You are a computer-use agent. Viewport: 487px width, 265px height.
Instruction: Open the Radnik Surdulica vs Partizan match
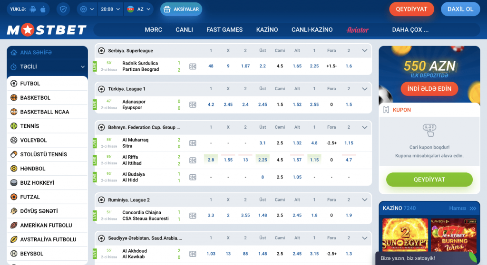(x=141, y=66)
